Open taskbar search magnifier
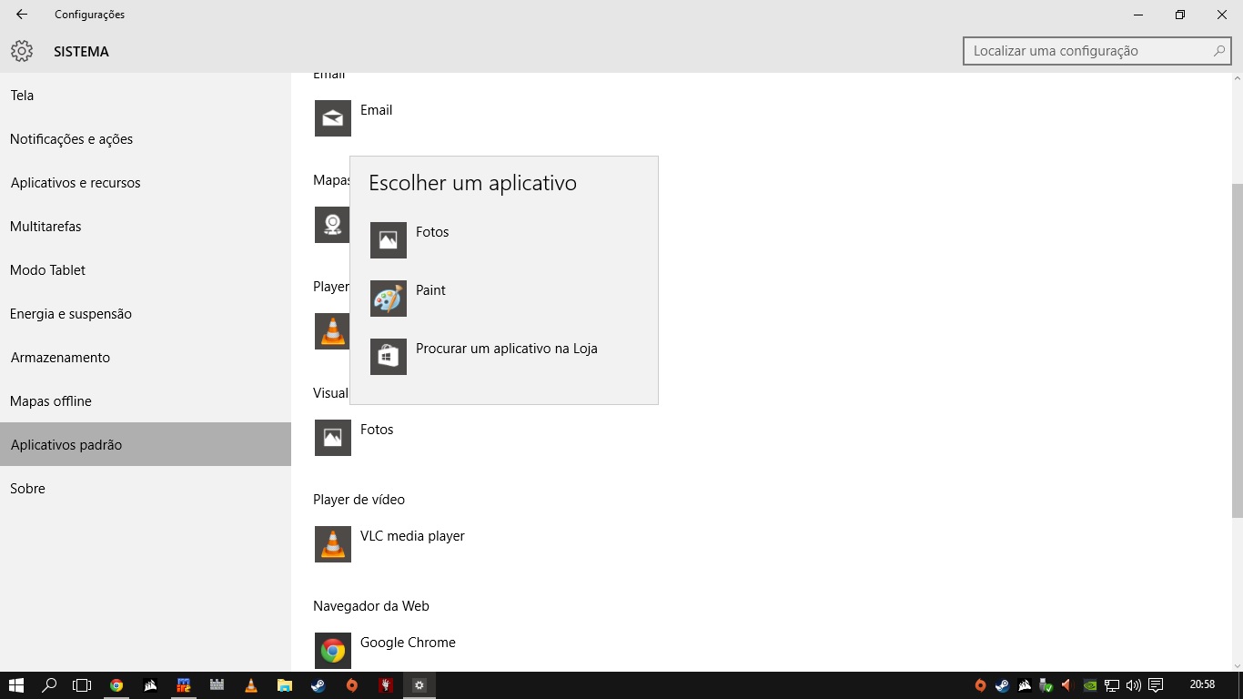Image resolution: width=1243 pixels, height=699 pixels. 49,685
